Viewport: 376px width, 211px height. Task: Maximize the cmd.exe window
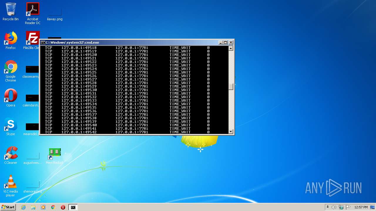coord(226,42)
